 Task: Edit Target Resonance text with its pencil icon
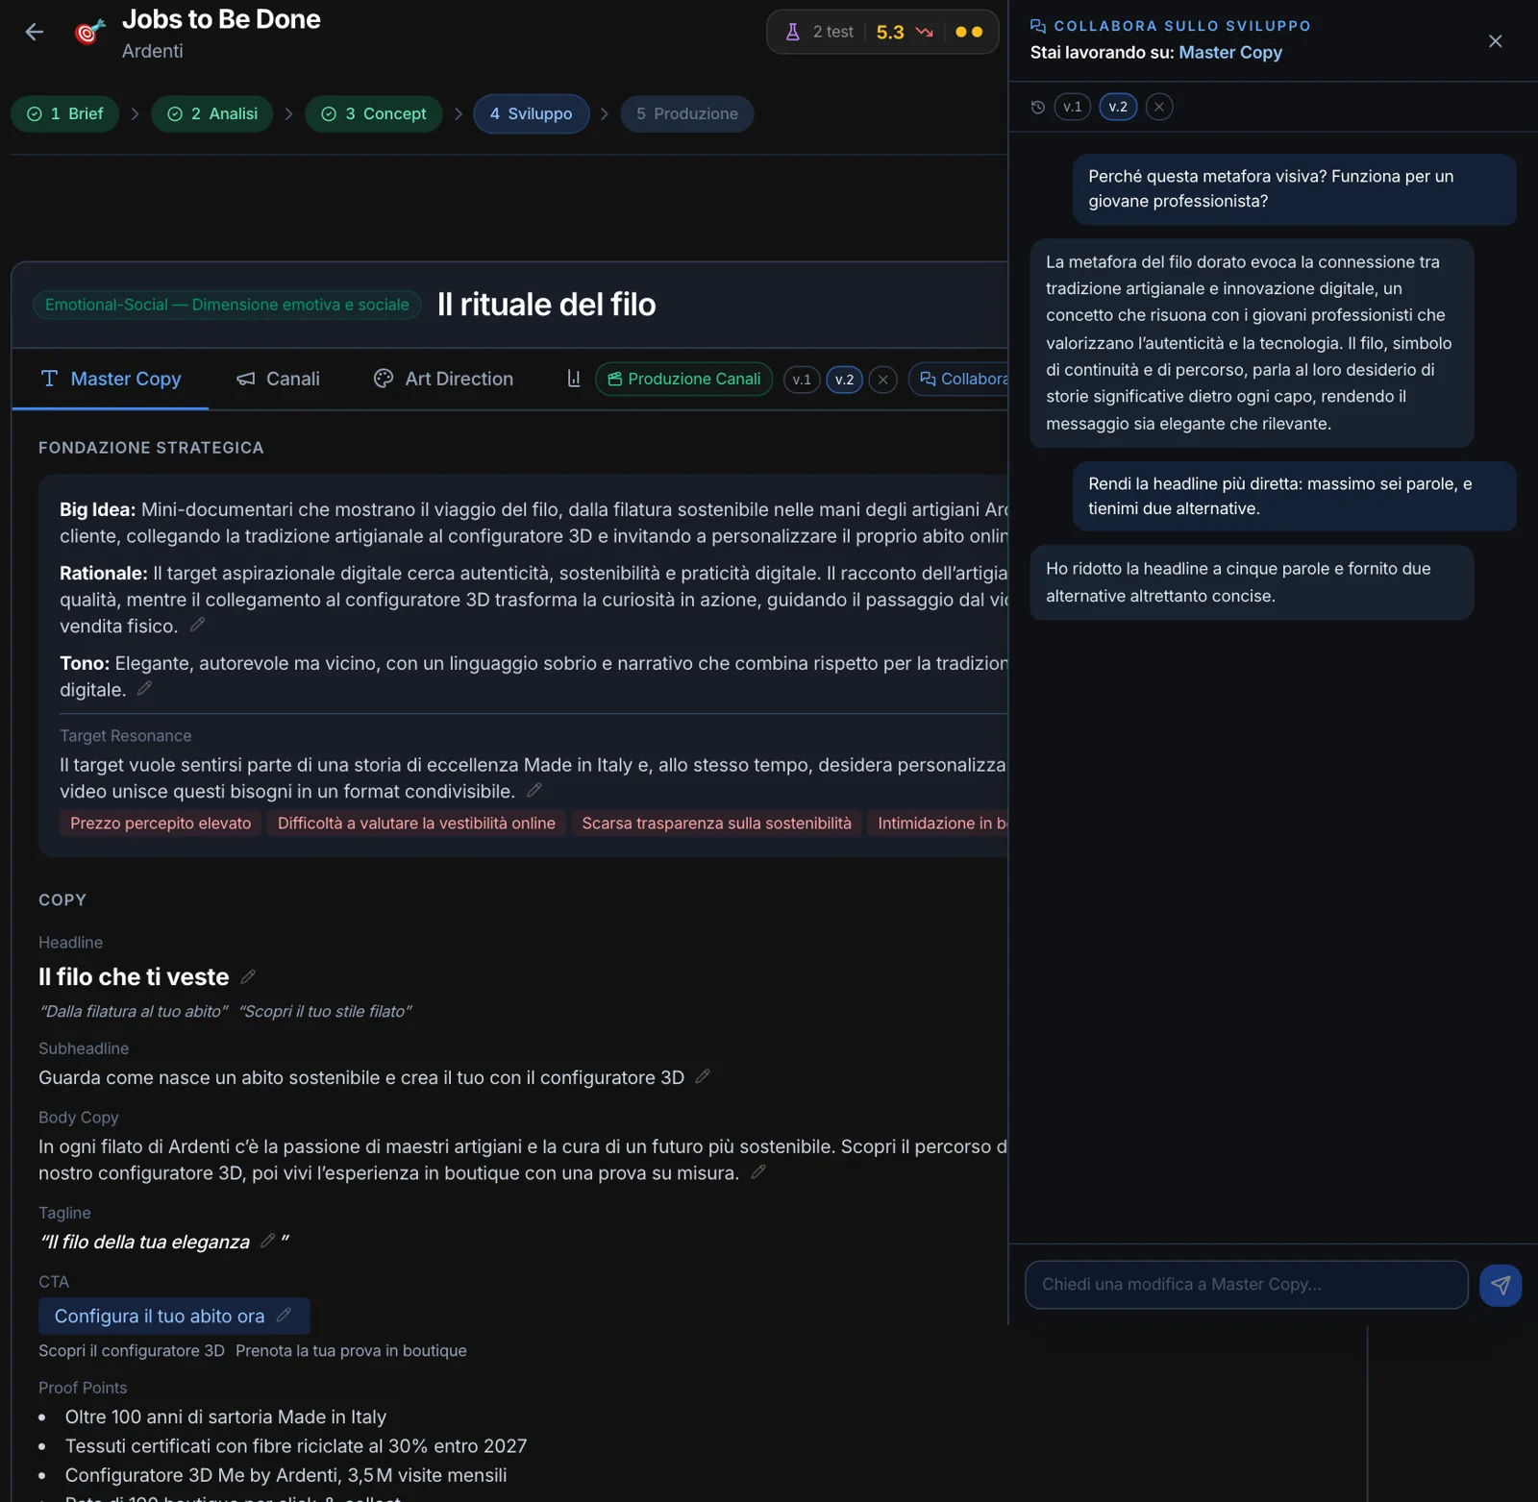point(534,790)
